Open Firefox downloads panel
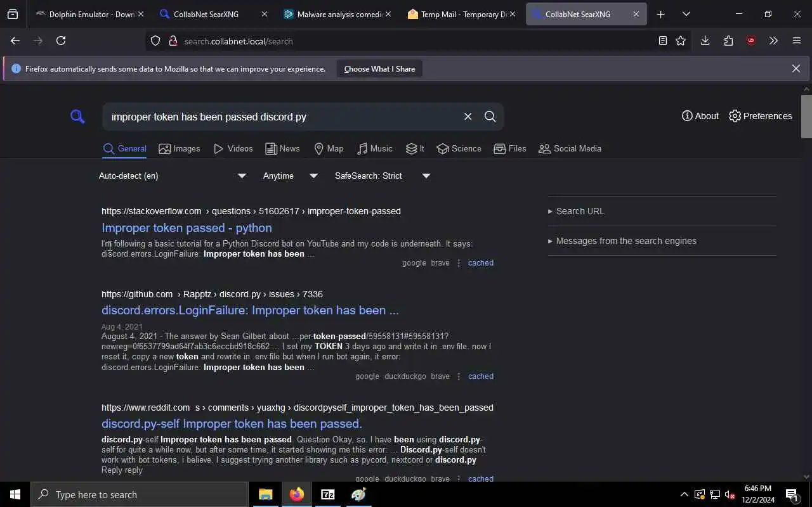Viewport: 812px width, 507px height. pyautogui.click(x=705, y=41)
